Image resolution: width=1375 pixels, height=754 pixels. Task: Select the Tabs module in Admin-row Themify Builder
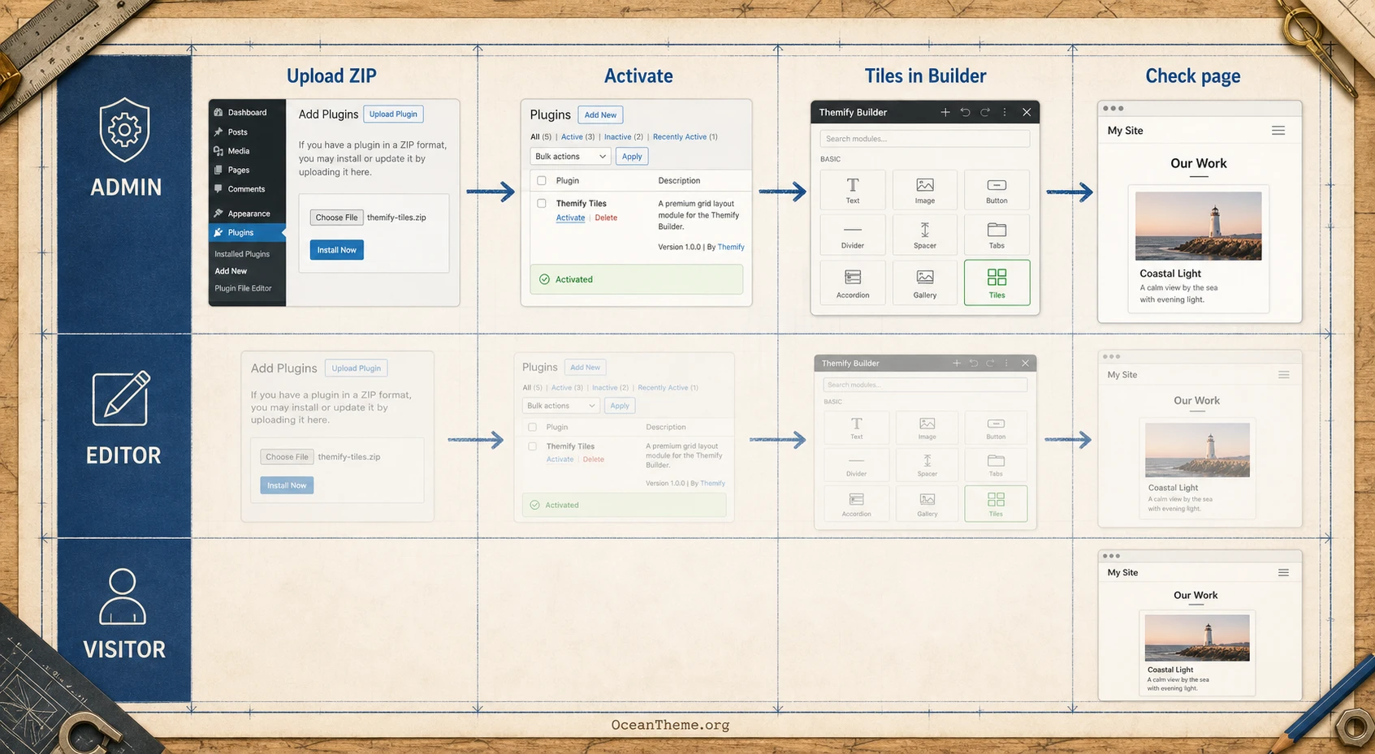[997, 235]
